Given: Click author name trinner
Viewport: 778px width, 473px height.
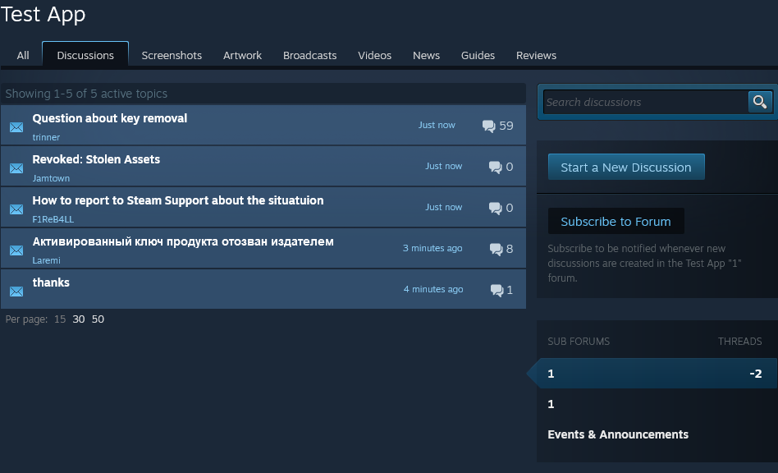Looking at the screenshot, I should click(x=46, y=137).
